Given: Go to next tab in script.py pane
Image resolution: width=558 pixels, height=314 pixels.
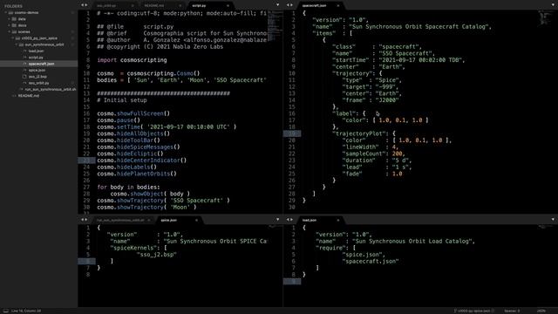Looking at the screenshot, I should pos(86,5).
